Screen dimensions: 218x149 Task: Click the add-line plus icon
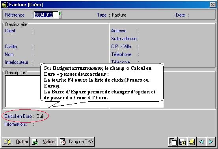182,142
